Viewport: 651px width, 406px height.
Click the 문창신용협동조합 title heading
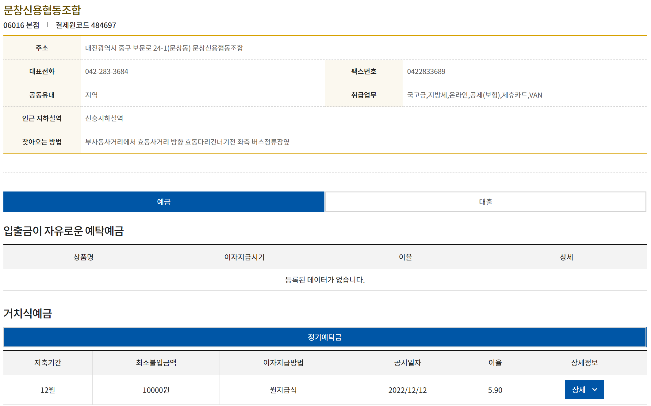tap(42, 10)
